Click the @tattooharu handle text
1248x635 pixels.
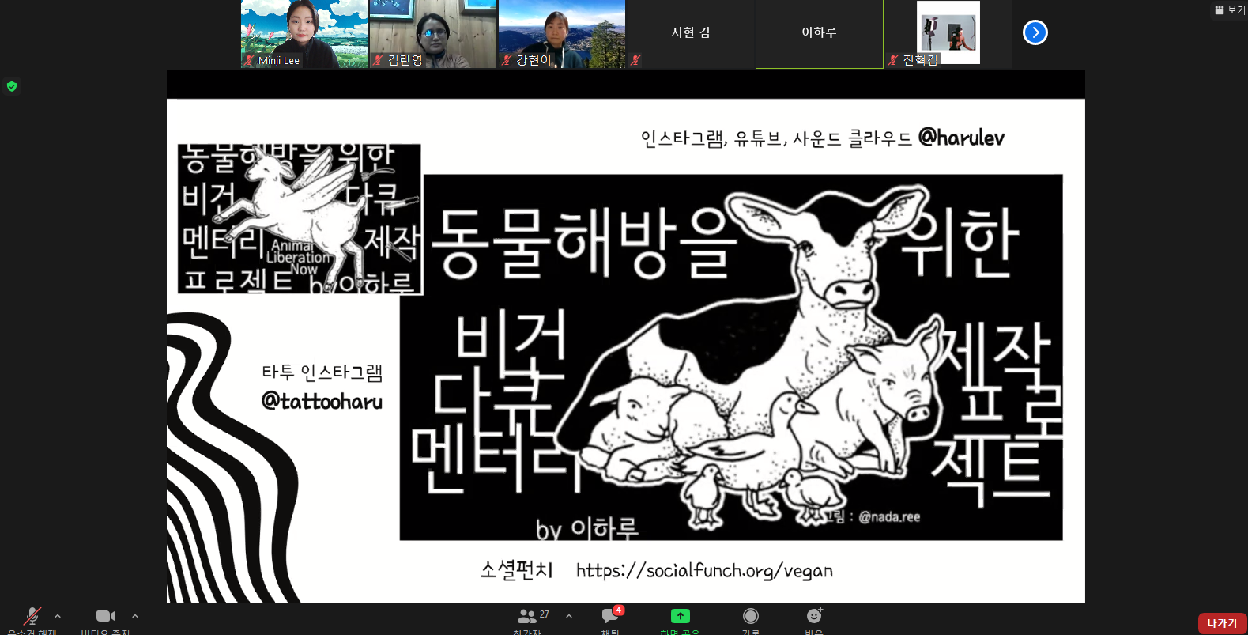322,401
